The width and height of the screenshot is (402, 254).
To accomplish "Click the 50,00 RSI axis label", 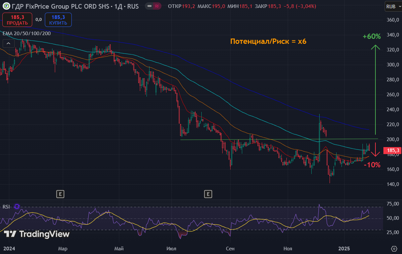I will pyautogui.click(x=392, y=218).
